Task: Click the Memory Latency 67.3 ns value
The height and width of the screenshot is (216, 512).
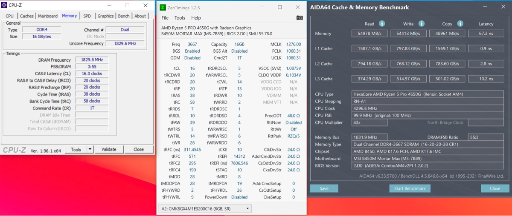Action: (486, 33)
